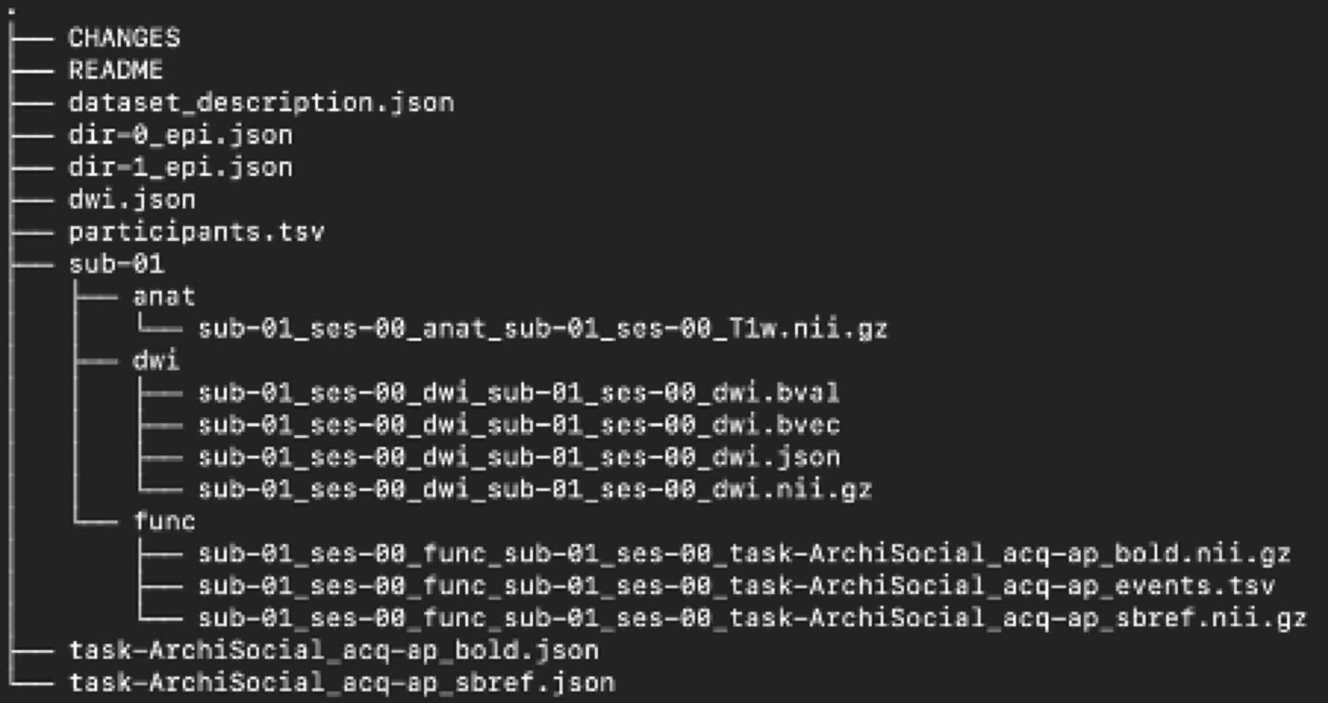Click the ArchiSocial acq-ap_sbref.nii.gz file

(x=752, y=619)
